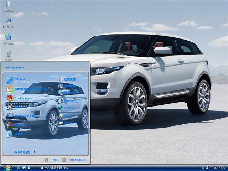Click the Administrator user name
This screenshot has height=171, width=228.
[15, 68]
